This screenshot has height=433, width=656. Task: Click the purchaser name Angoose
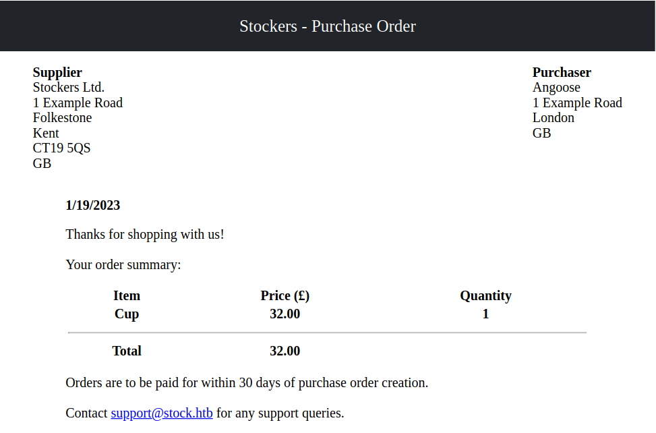556,88
